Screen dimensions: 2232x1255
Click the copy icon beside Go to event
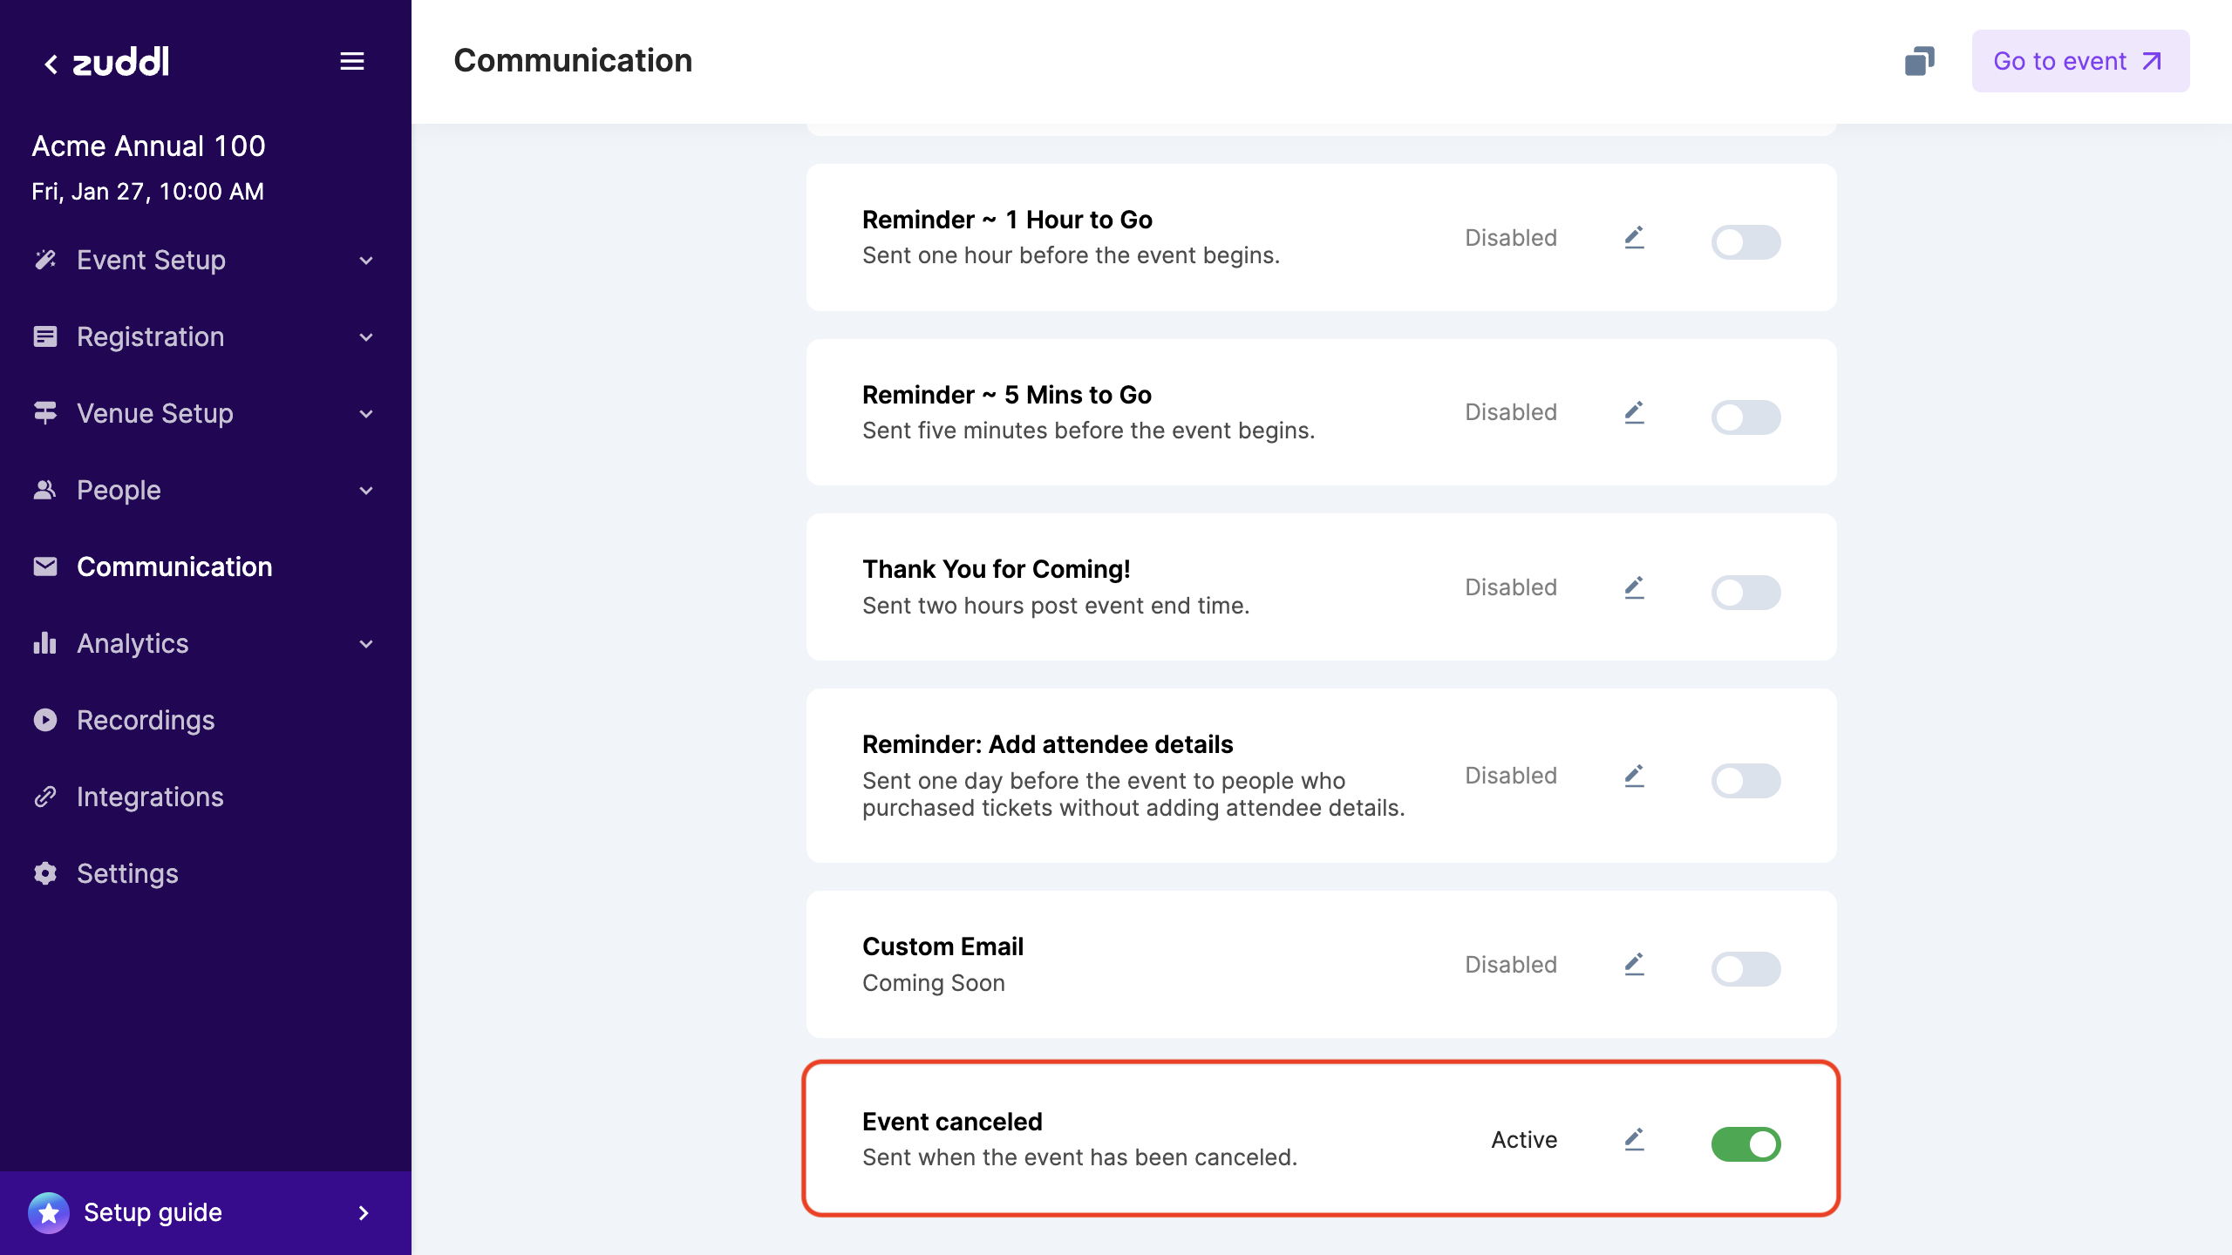1919,61
